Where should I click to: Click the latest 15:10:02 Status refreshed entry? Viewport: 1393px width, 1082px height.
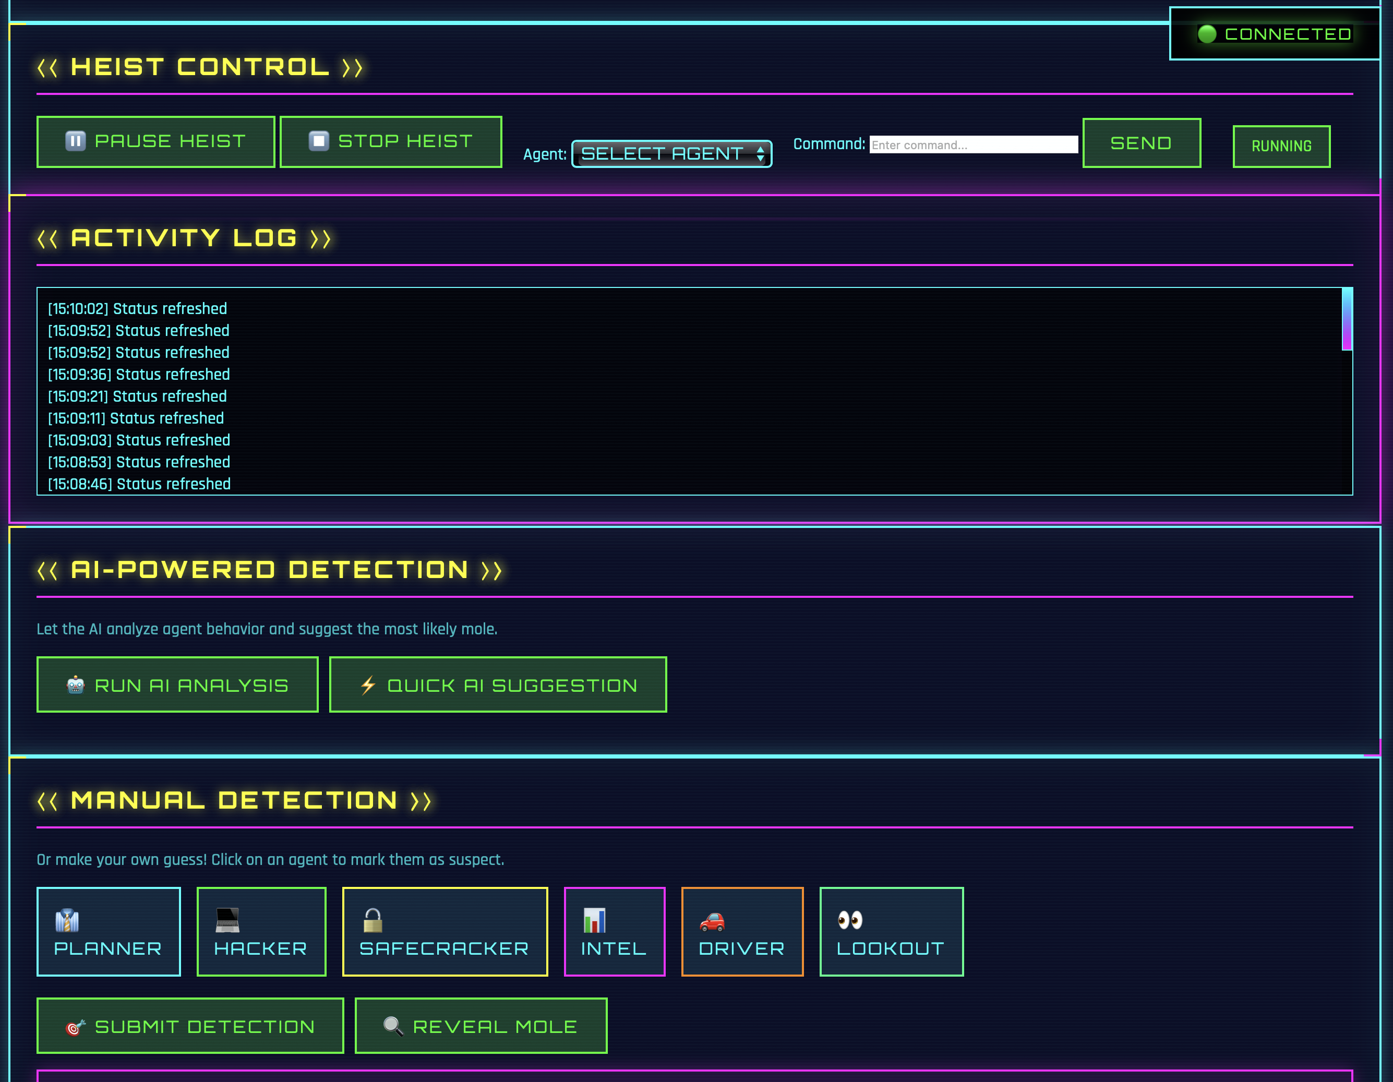pyautogui.click(x=138, y=309)
